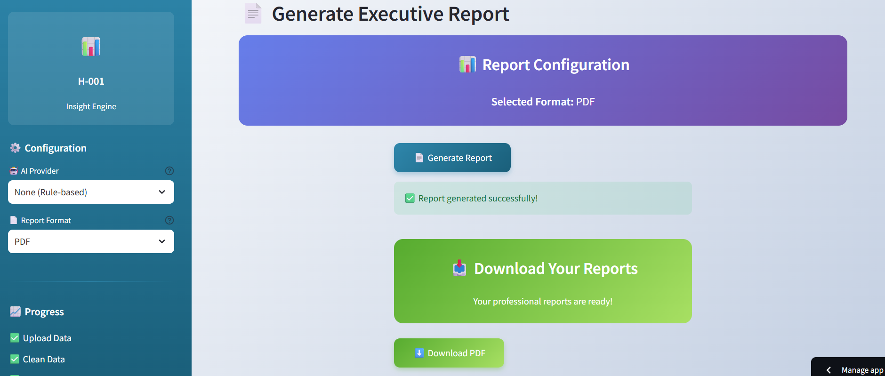Click the "Report Configuration" banner title
885x376 pixels.
tap(556, 64)
